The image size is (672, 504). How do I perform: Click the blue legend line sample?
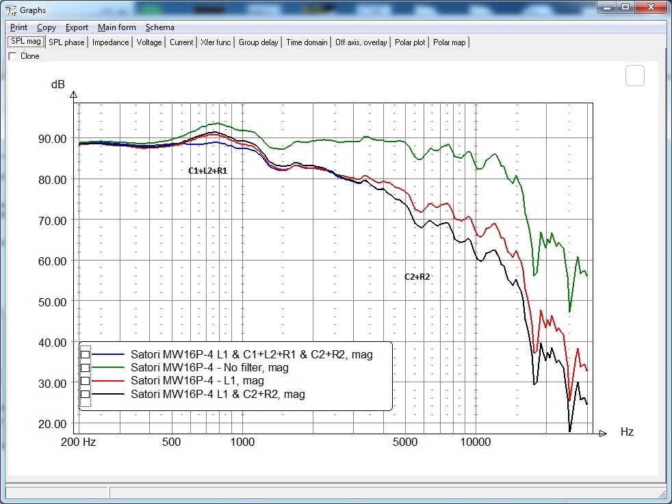[x=108, y=354]
